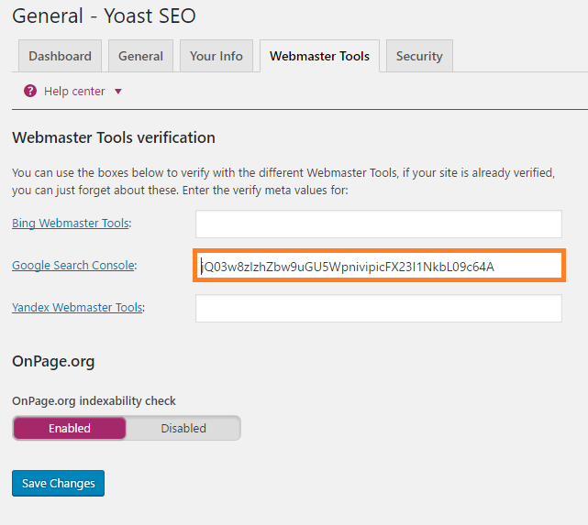Switch to the General tab
The height and width of the screenshot is (525, 588).
[x=140, y=56]
